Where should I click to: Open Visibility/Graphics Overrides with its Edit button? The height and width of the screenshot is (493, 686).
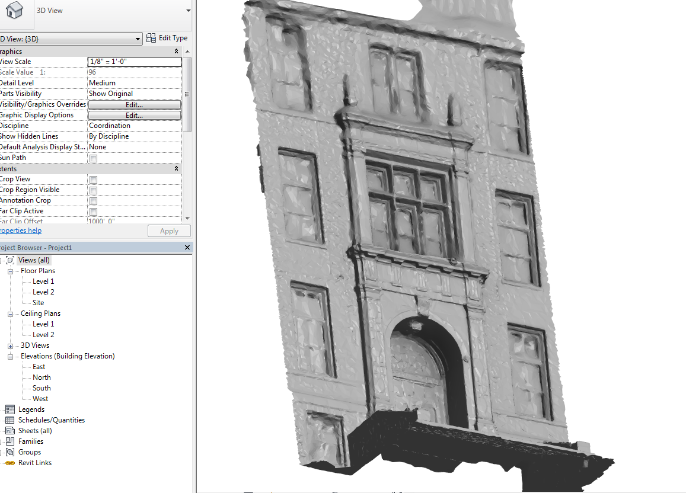(134, 104)
